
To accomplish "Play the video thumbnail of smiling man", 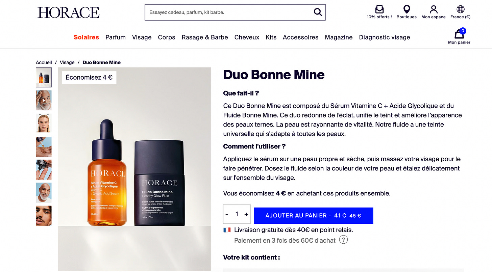I will [x=44, y=100].
